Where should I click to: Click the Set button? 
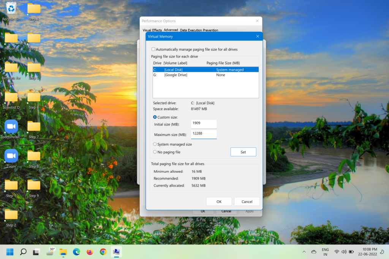[x=243, y=152]
